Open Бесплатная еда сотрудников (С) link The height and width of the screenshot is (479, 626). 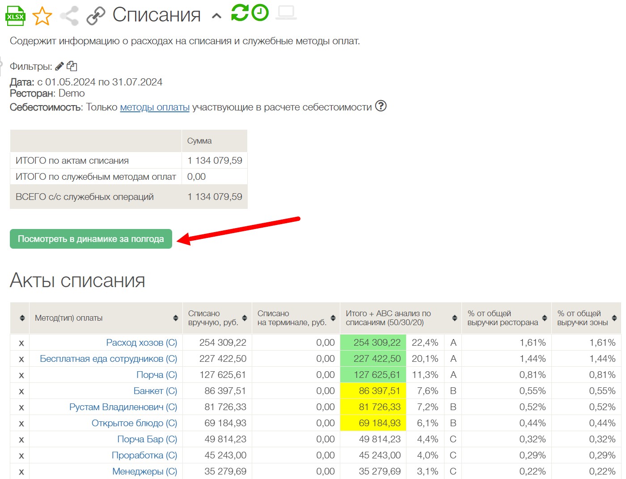(x=108, y=359)
